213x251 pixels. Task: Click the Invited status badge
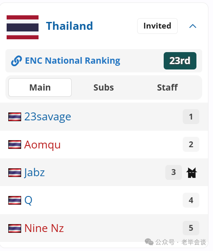point(157,26)
